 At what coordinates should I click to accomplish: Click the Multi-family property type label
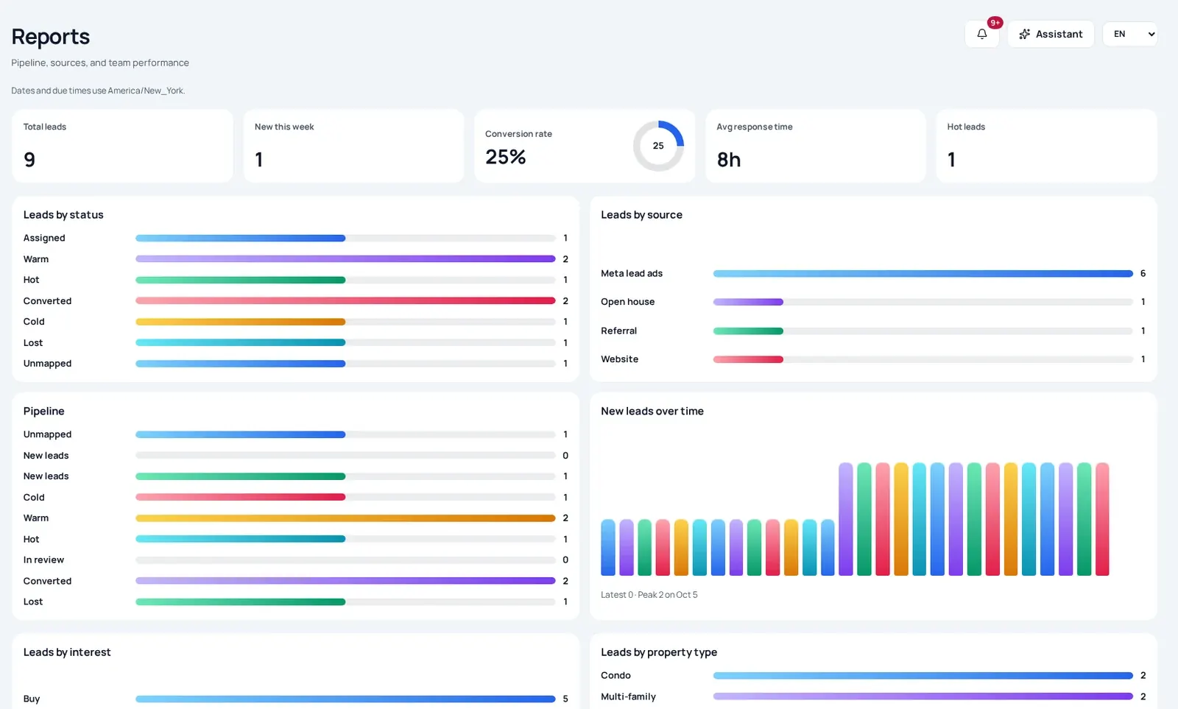[628, 696]
